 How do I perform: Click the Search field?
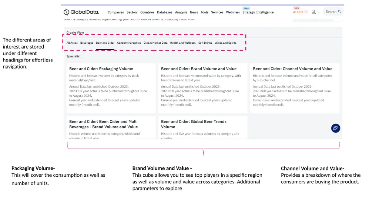333,11
